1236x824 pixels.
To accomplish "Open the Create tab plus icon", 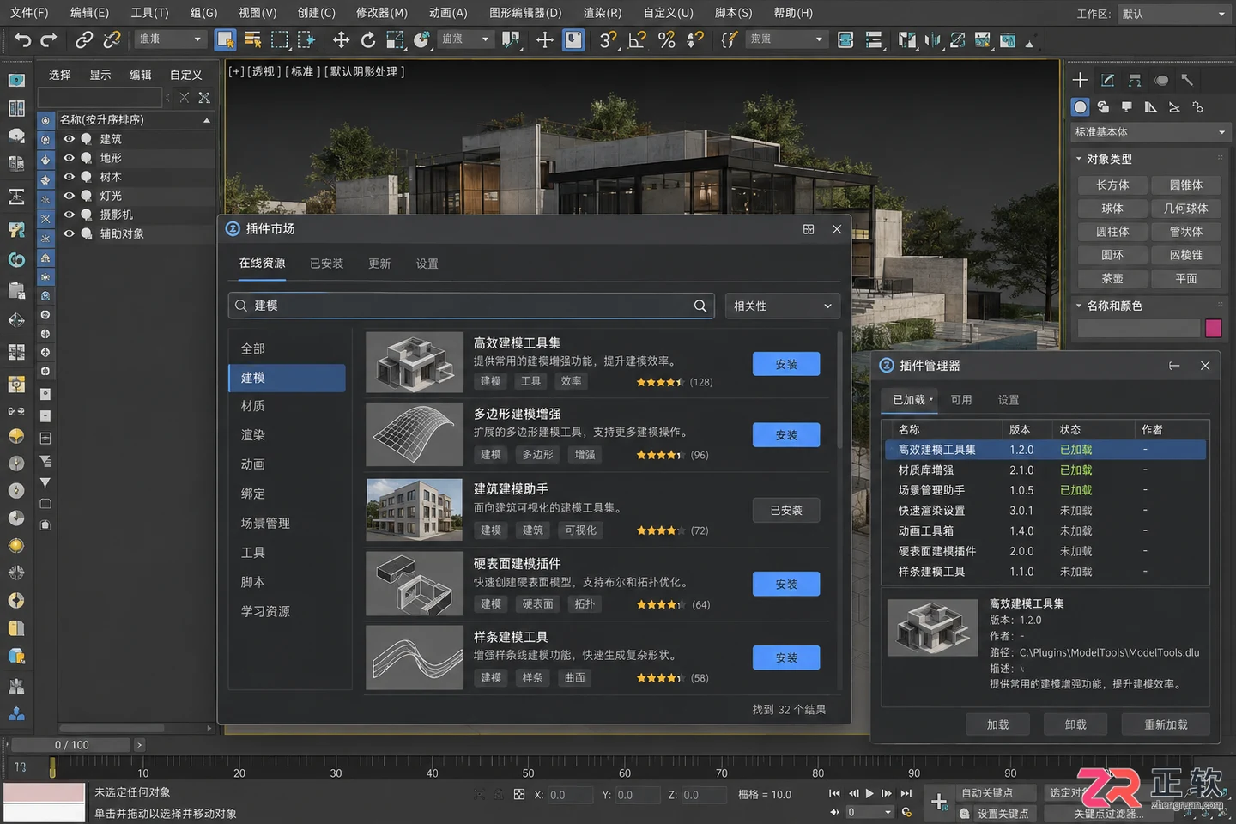I will pos(1080,80).
